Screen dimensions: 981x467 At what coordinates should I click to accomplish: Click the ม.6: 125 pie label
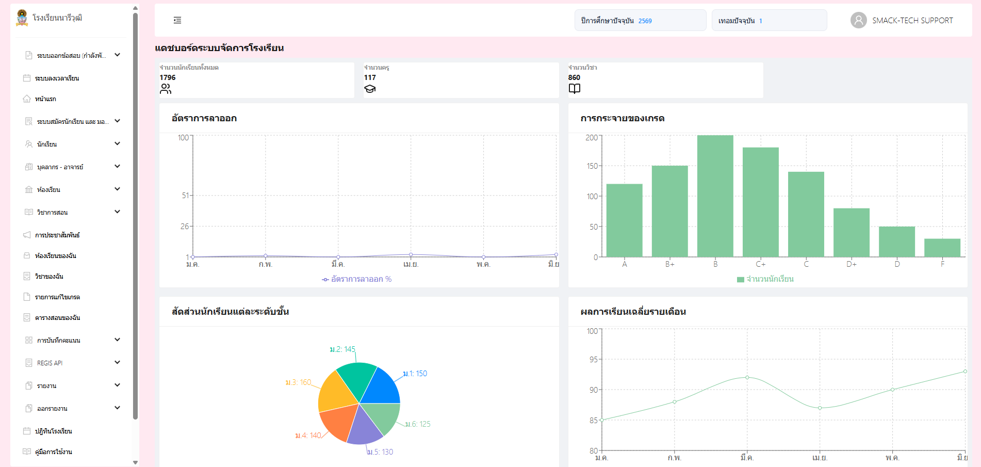(418, 424)
